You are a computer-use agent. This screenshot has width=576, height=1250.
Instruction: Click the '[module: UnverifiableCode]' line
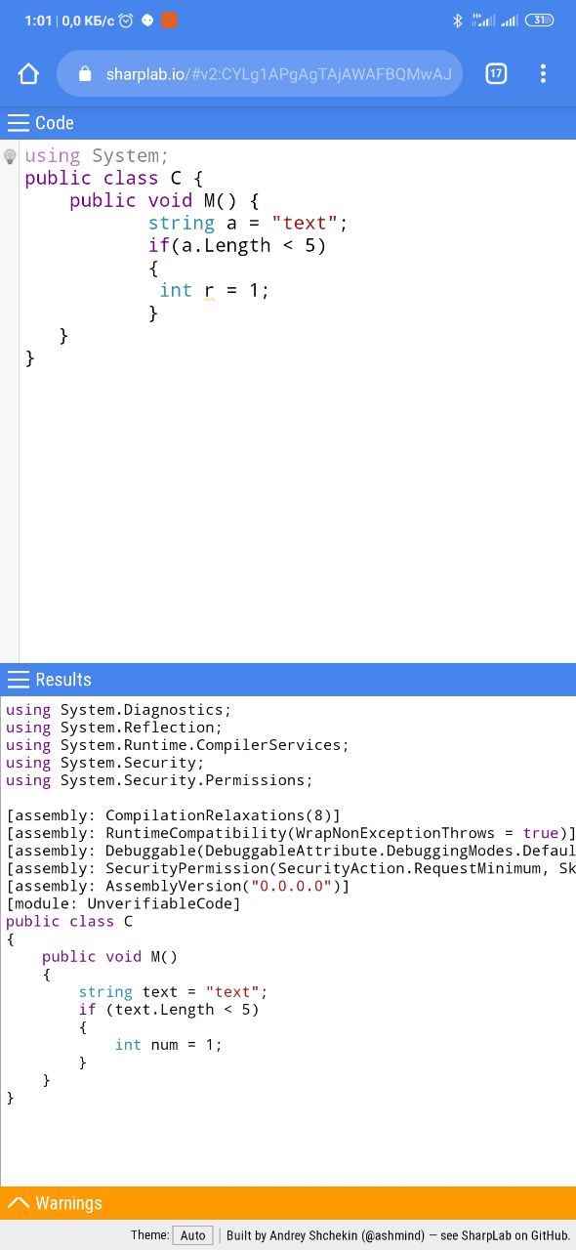pos(124,903)
